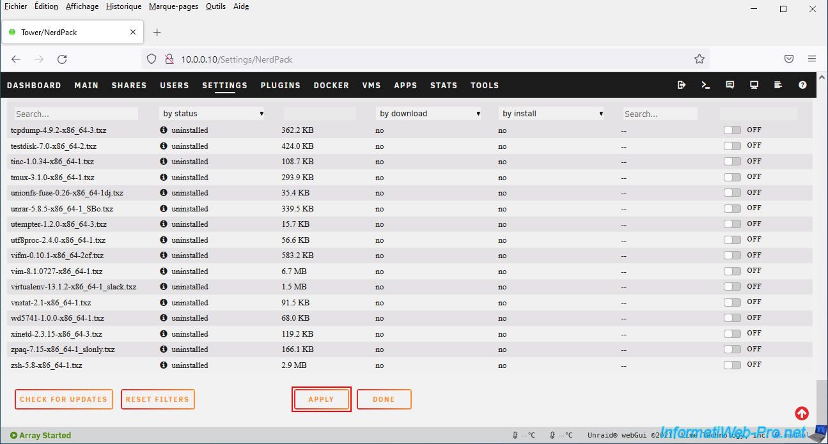Click the Info monitor icon
Image resolution: width=828 pixels, height=444 pixels.
coord(754,85)
